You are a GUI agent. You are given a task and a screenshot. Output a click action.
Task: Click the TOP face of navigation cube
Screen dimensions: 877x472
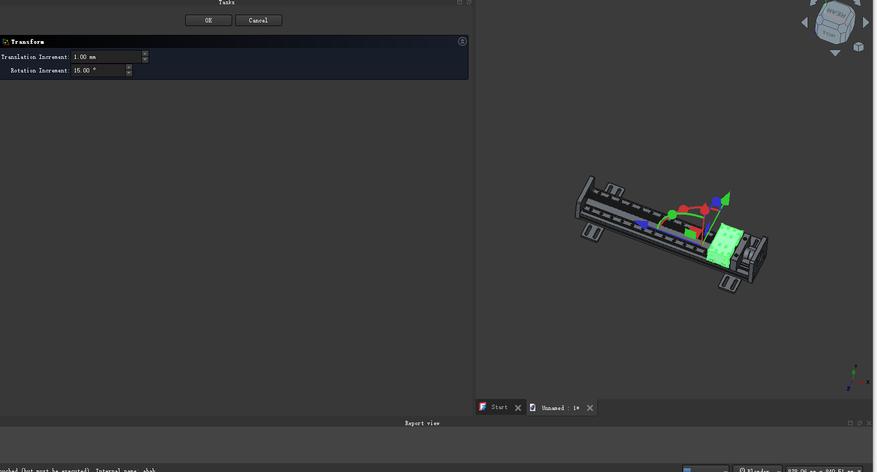point(828,34)
